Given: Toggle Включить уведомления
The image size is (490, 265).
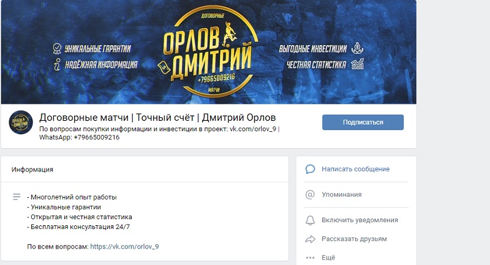Looking at the screenshot, I should coord(360,220).
